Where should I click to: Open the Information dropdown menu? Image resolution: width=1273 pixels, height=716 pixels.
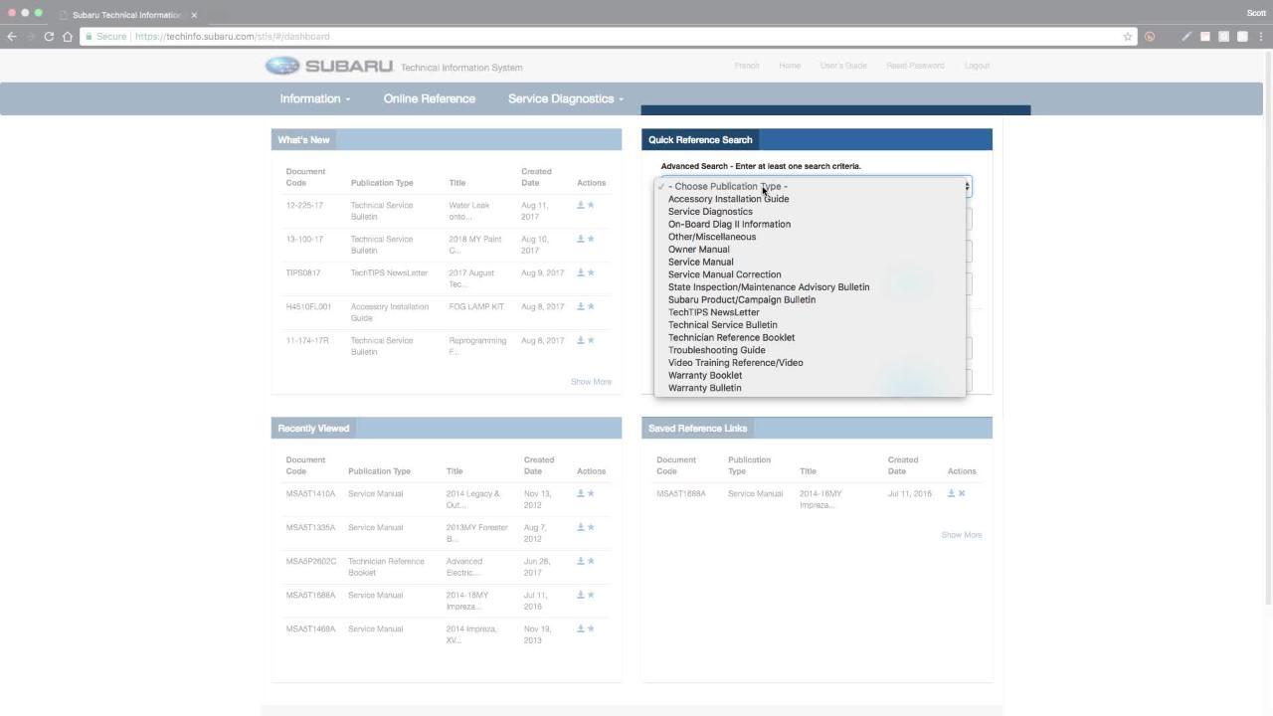(x=314, y=98)
